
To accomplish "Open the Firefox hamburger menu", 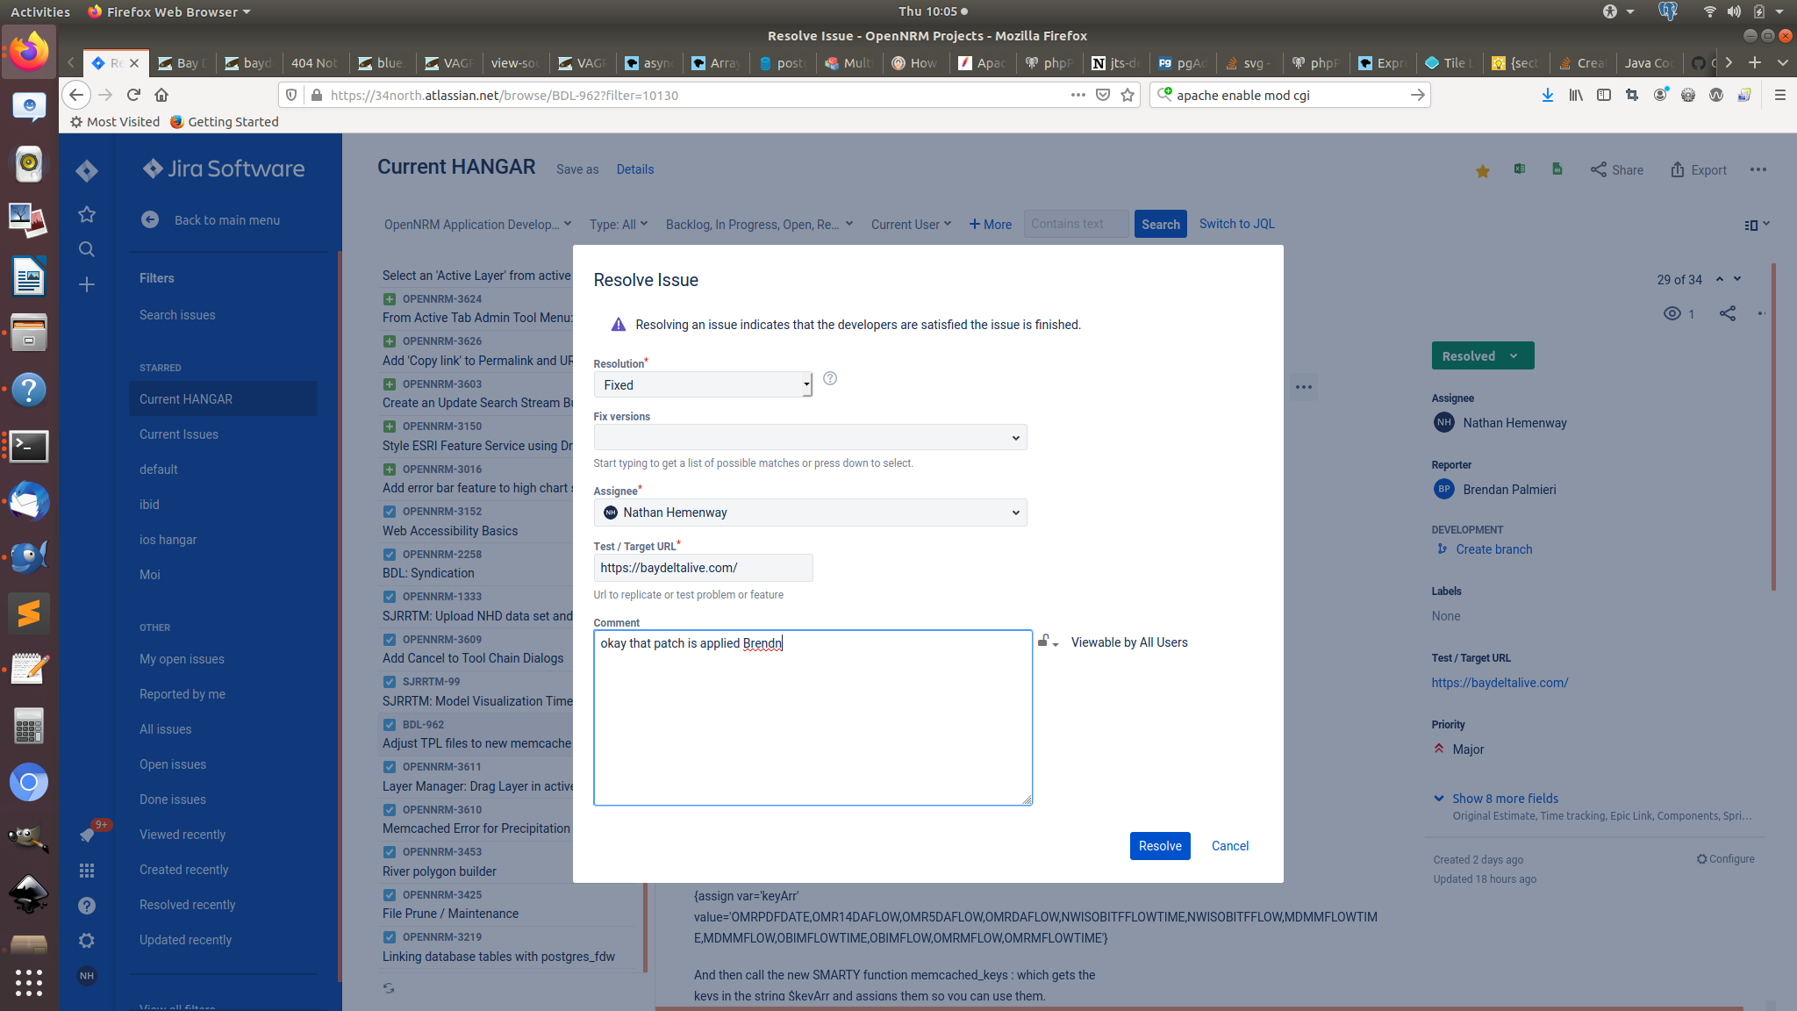I will pyautogui.click(x=1780, y=95).
